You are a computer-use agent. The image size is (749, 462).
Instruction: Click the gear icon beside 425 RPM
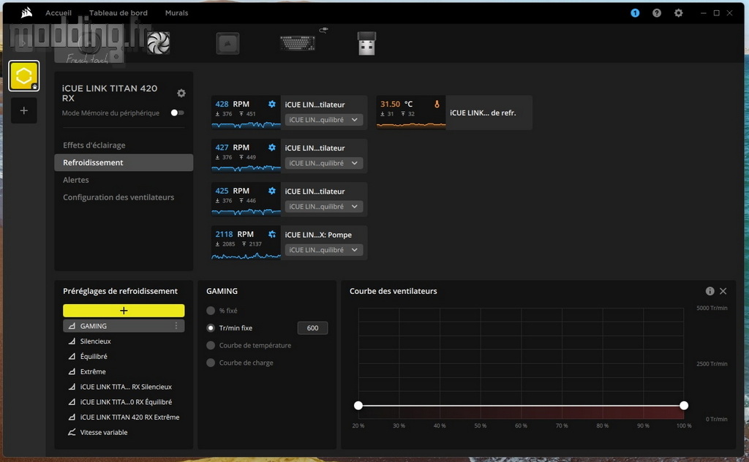click(272, 191)
